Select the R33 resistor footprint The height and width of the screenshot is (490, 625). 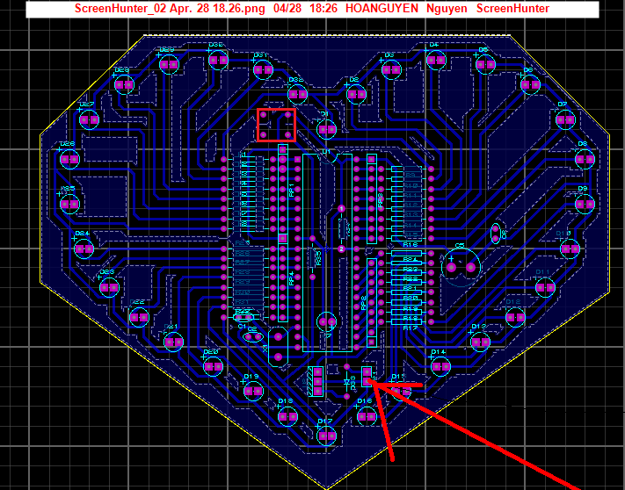[313, 257]
